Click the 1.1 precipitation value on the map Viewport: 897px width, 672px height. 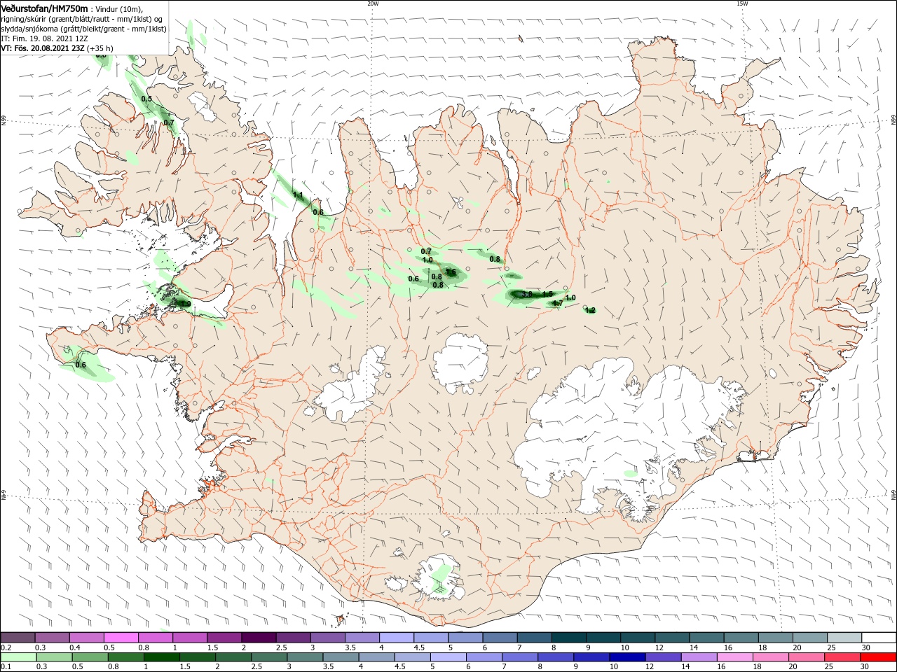[x=298, y=195]
